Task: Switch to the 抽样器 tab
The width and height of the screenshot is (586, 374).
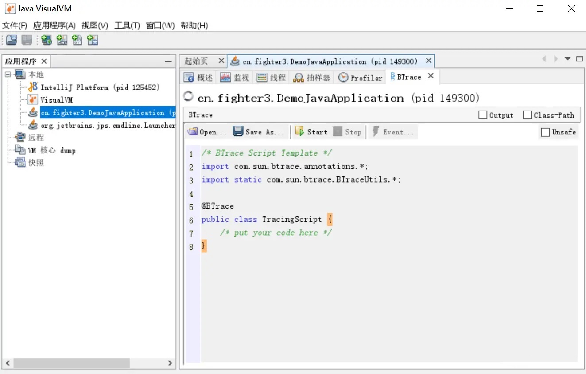Action: pos(312,77)
